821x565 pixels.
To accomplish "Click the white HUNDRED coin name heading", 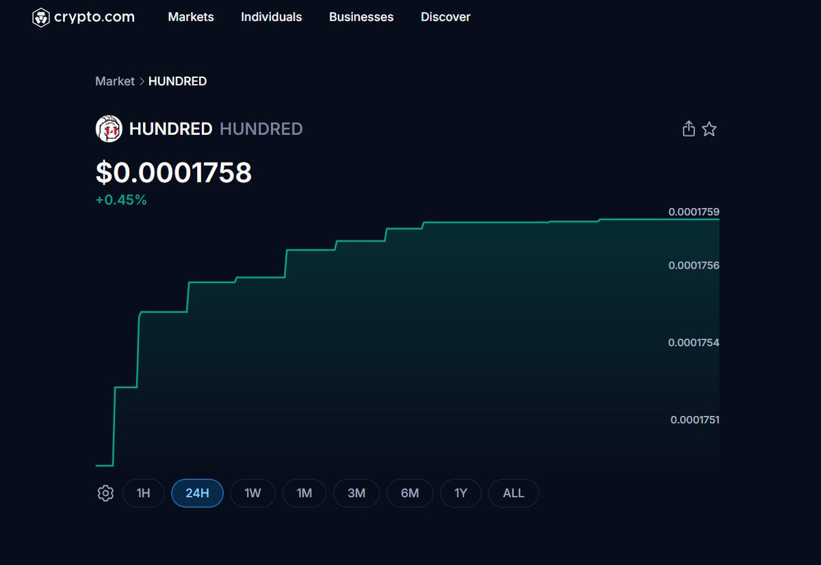I will 170,129.
